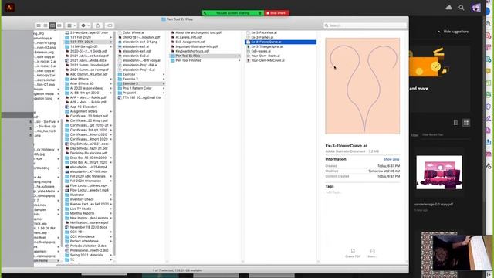
Task: Click the More button in preview pane
Action: point(372,253)
